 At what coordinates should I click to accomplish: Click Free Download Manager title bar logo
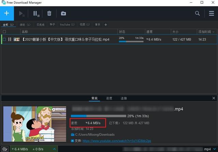4,2
